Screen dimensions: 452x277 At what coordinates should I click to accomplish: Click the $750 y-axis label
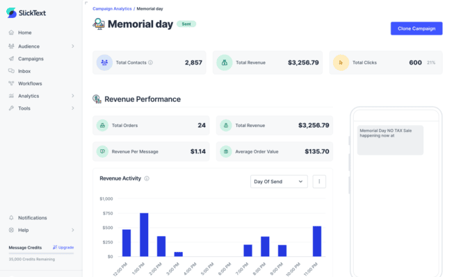click(x=108, y=213)
